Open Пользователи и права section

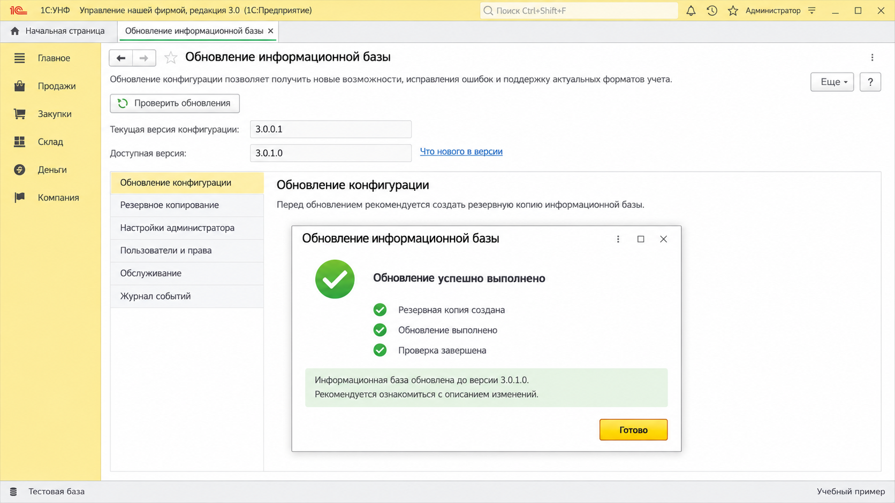click(x=187, y=251)
